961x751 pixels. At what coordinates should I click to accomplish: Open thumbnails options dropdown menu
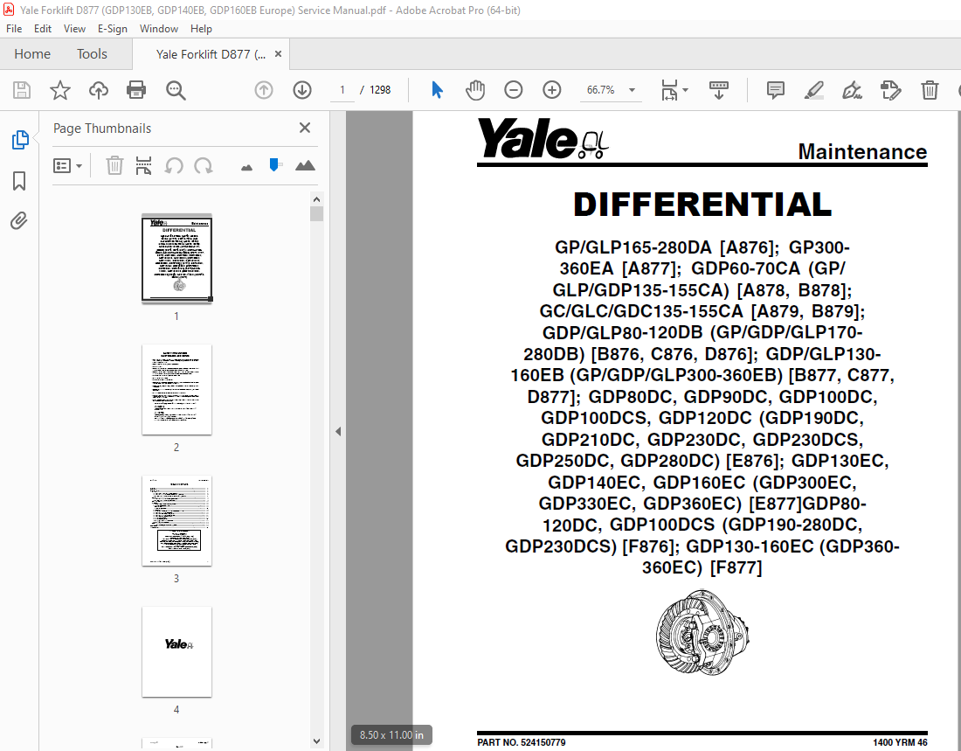(67, 165)
